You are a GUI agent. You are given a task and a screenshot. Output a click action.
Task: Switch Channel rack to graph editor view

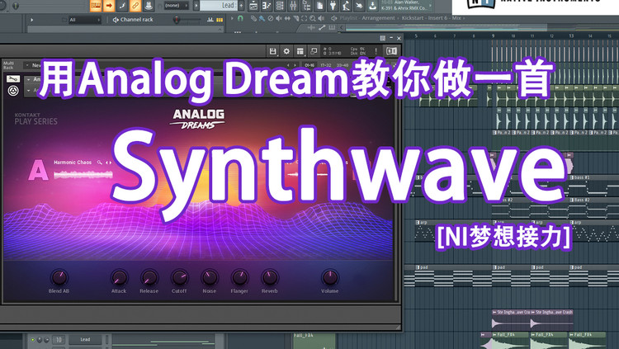[210, 20]
